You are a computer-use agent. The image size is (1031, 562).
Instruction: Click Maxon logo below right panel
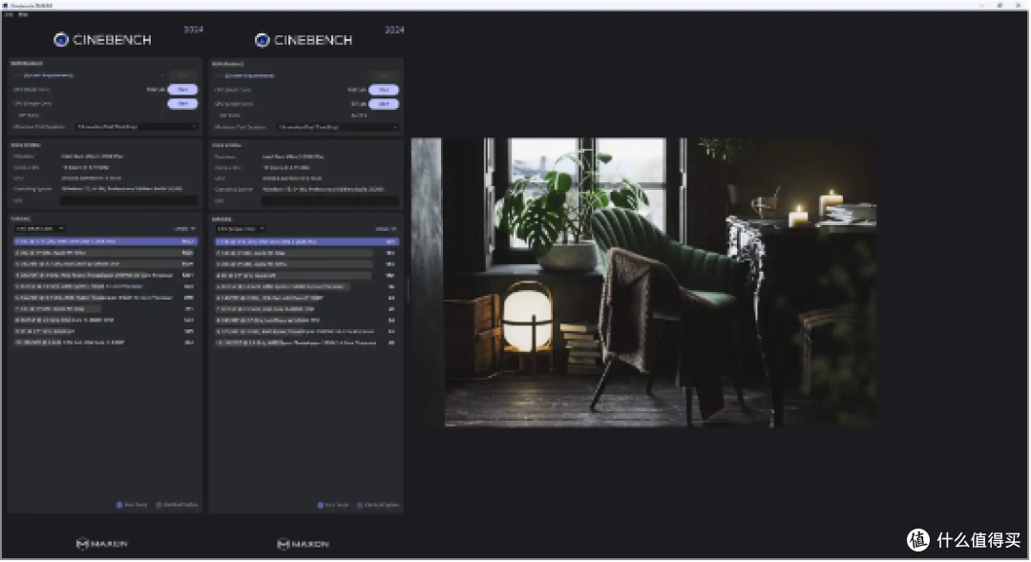(x=304, y=544)
